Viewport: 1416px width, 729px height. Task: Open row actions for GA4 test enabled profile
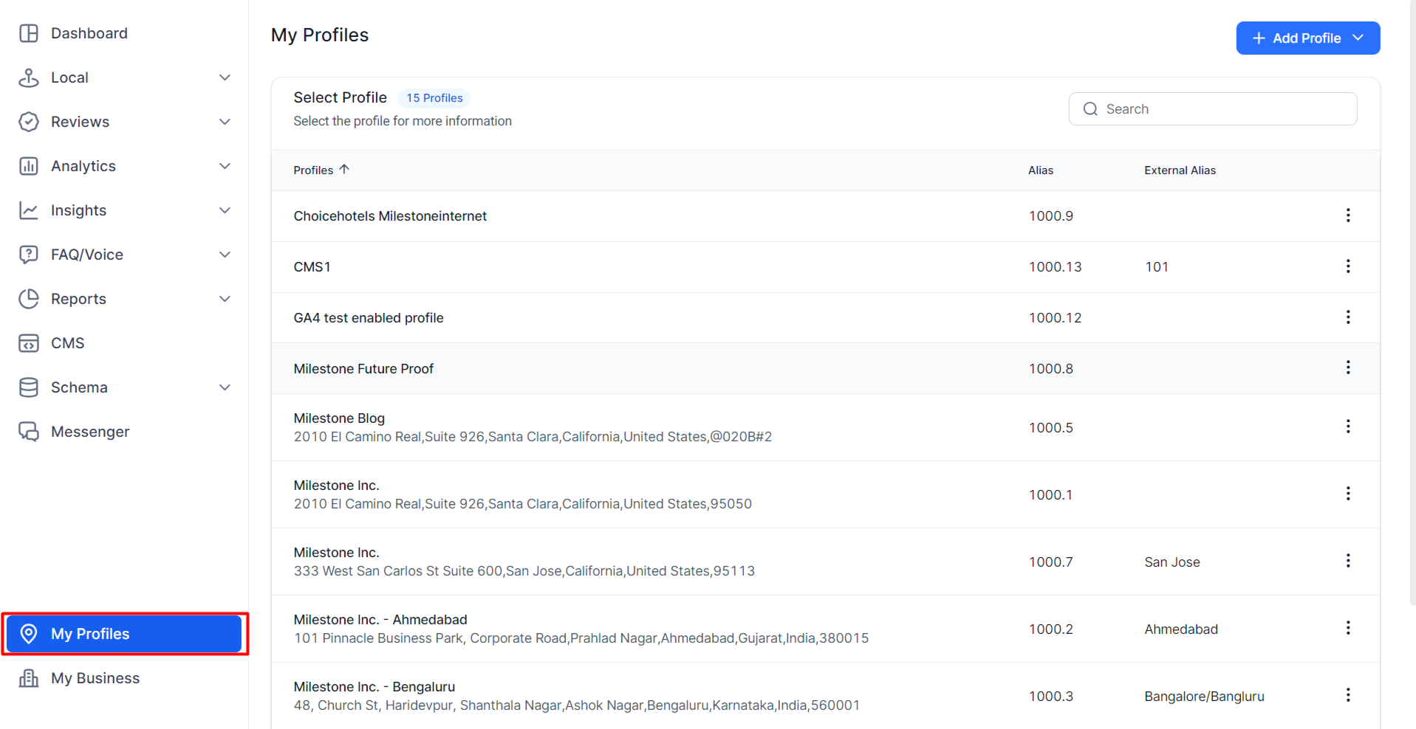1348,317
